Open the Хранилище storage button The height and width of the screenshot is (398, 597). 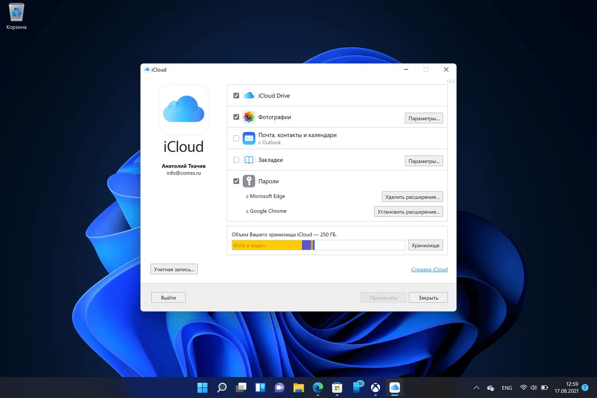(425, 245)
